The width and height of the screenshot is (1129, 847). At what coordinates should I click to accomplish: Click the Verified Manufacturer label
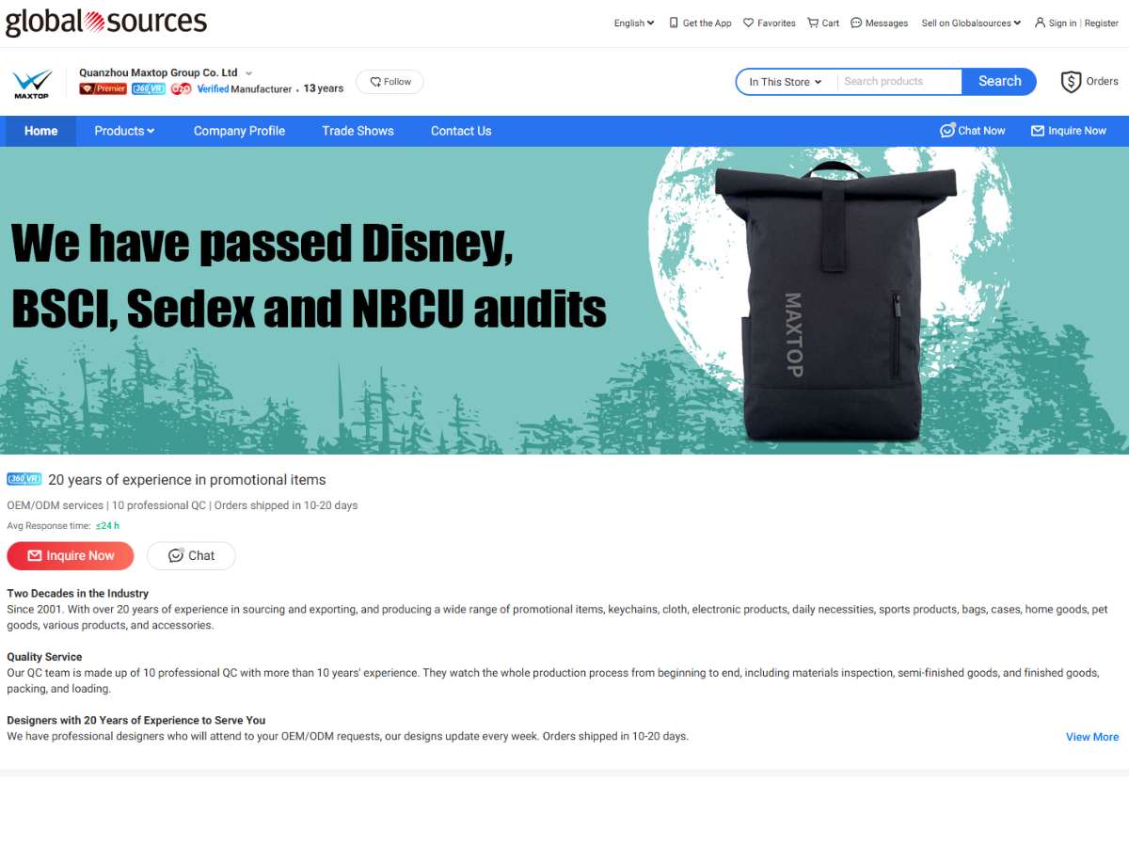[245, 88]
